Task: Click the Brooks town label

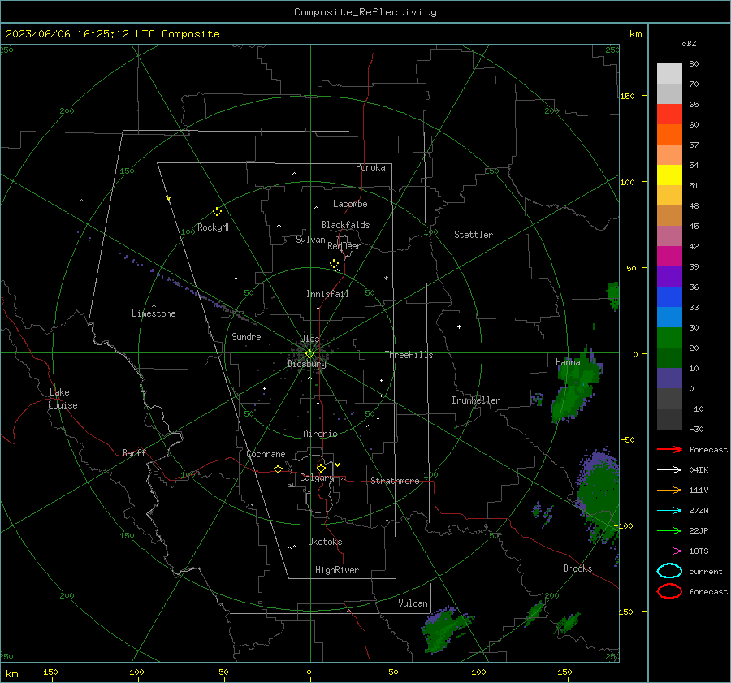Action: [x=577, y=568]
